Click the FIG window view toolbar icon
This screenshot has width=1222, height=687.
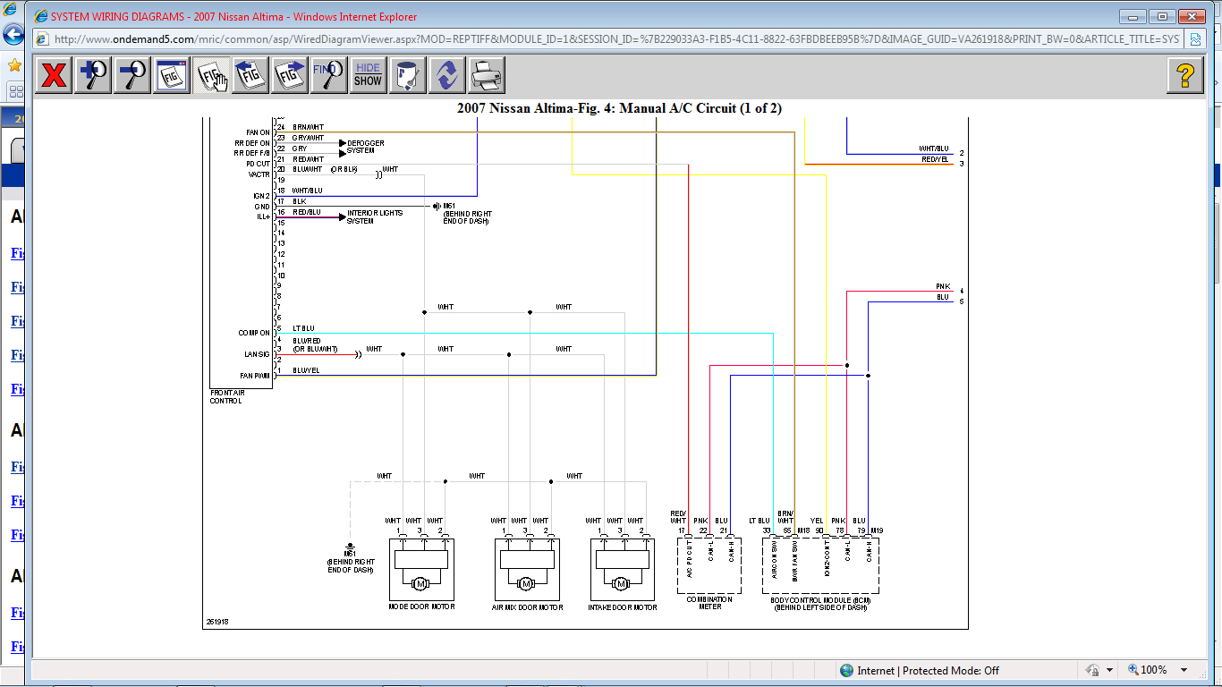[172, 75]
